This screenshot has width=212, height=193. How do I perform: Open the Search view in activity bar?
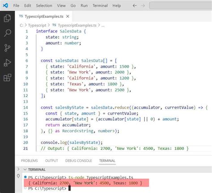pyautogui.click(x=7, y=33)
